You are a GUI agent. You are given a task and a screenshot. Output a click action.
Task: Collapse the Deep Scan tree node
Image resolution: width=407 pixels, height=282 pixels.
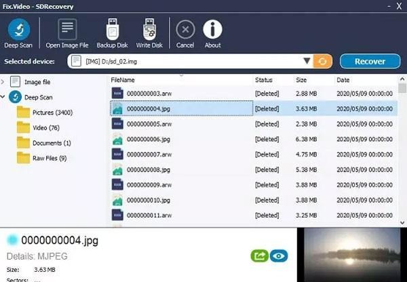tap(4, 98)
